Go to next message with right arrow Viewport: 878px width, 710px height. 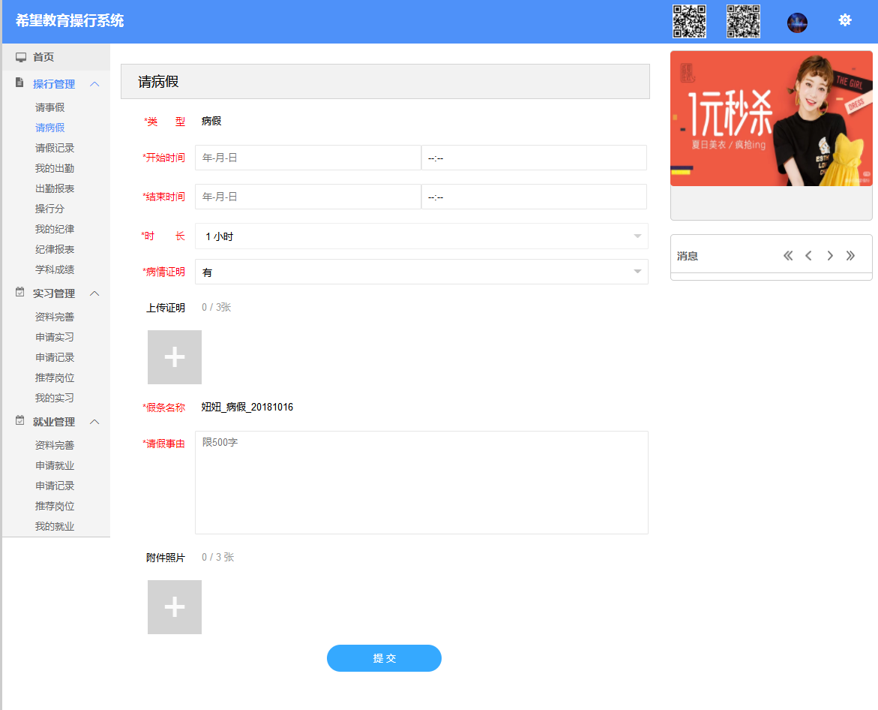point(830,256)
